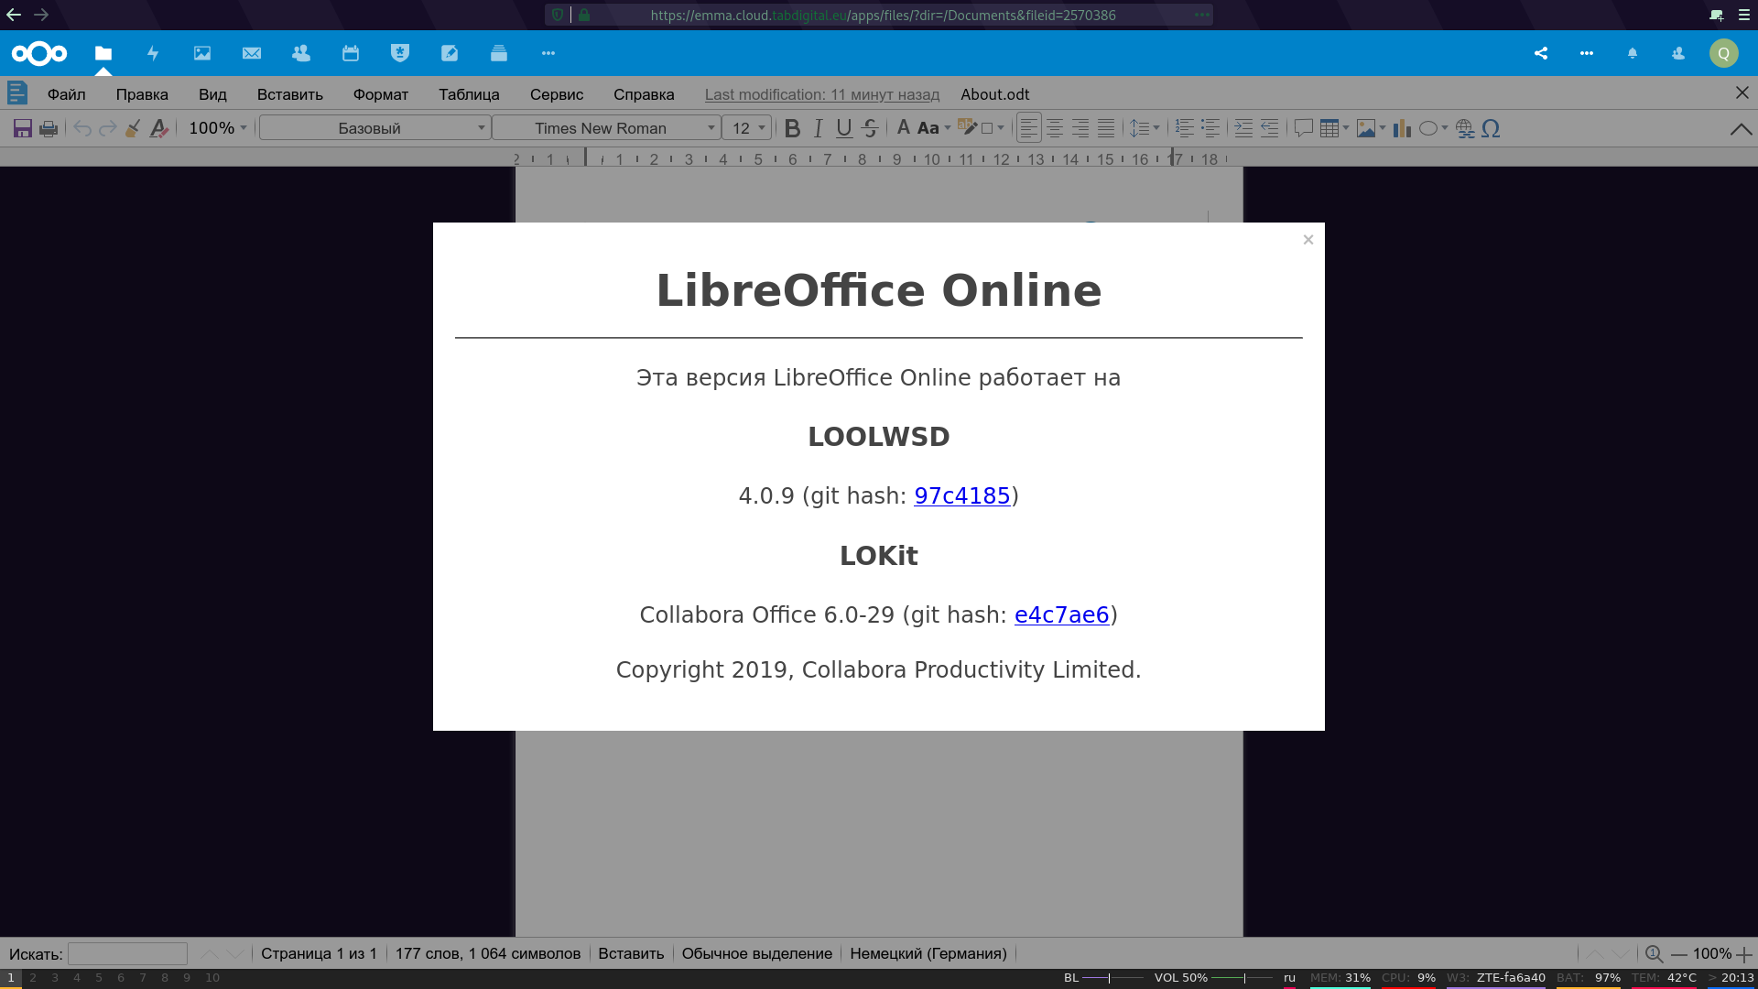The width and height of the screenshot is (1758, 989).
Task: Click the share icon in Nextcloud header
Action: point(1541,53)
